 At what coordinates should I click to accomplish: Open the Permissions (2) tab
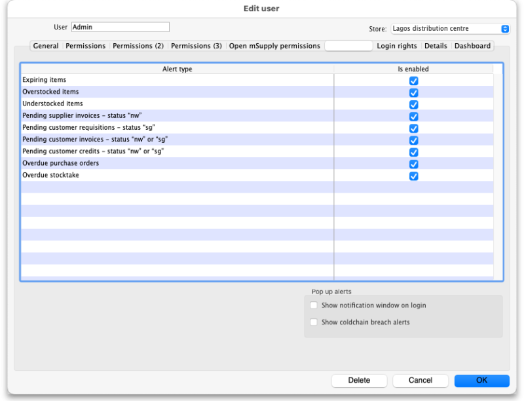[x=138, y=46]
